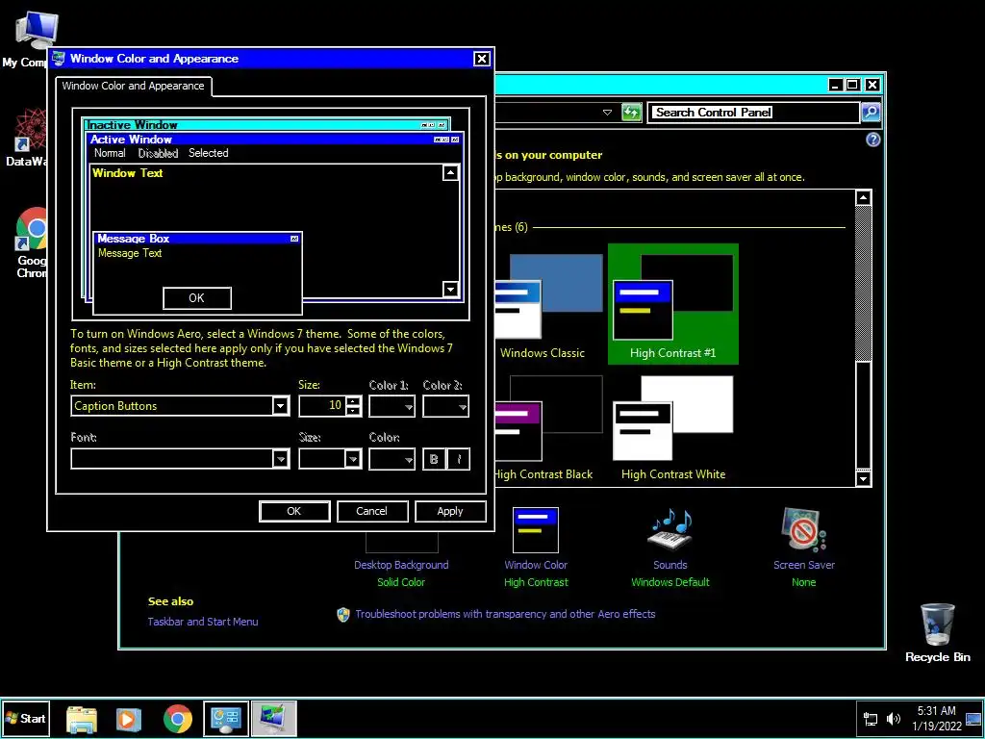The height and width of the screenshot is (739, 985).
Task: Click the green refresh icon in address bar
Action: [631, 112]
